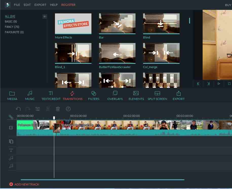The height and width of the screenshot is (189, 232).
Task: Select the FANCY (75) transitions category
Action: click(x=12, y=27)
